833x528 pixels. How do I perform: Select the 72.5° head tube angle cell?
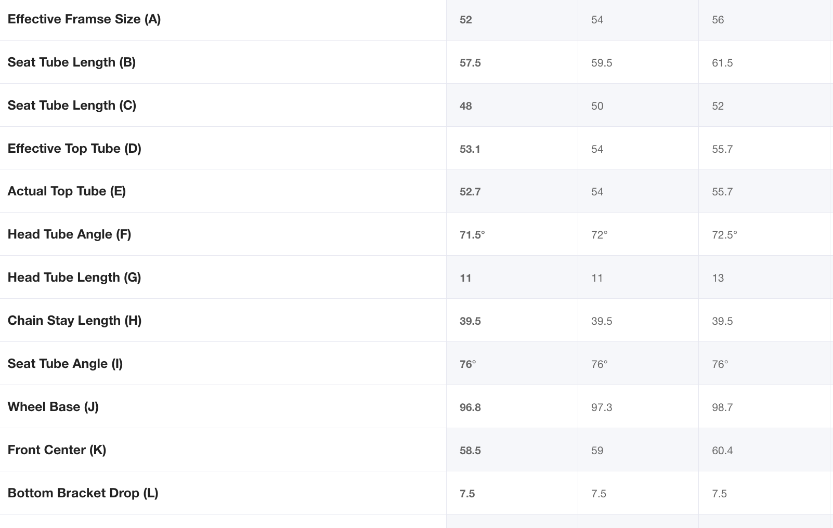(x=724, y=235)
